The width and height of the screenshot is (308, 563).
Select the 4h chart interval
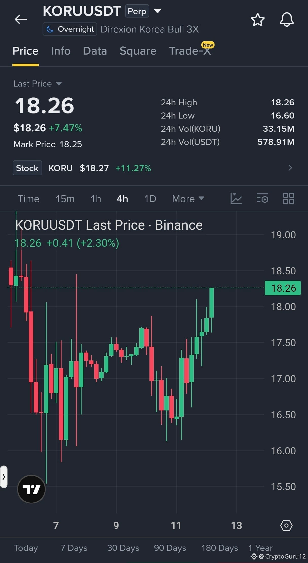pos(122,199)
